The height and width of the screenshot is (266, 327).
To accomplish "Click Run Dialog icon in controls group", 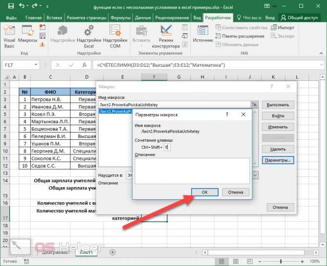I will click(185, 44).
